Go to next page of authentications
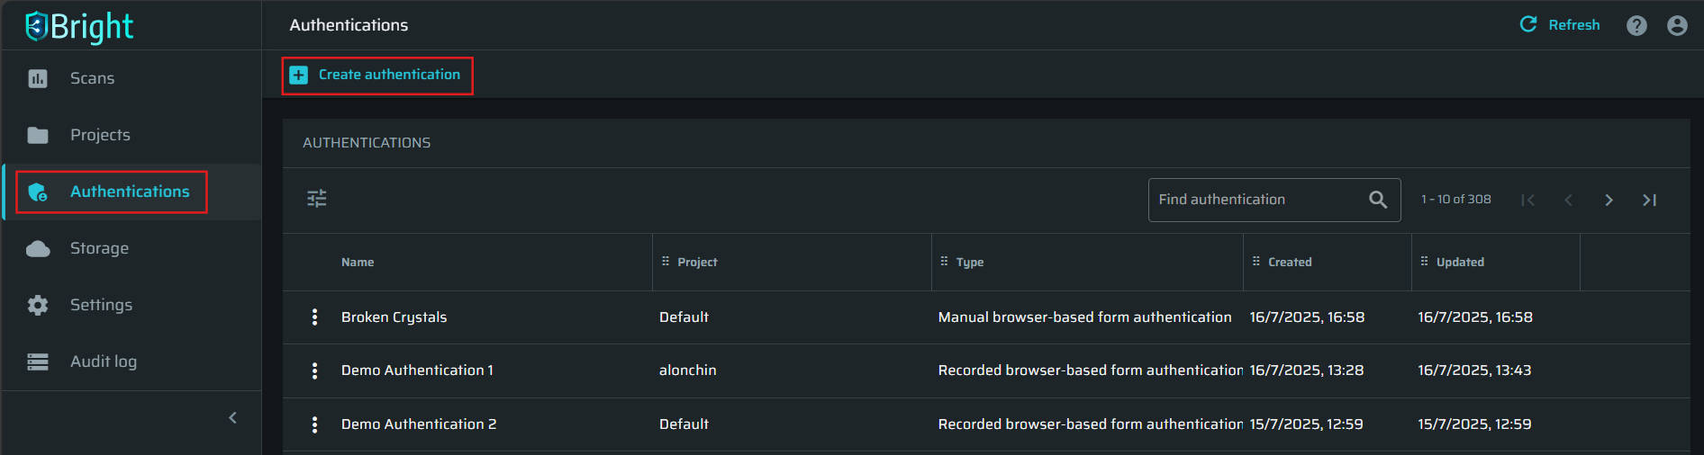Viewport: 1704px width, 455px height. point(1609,200)
